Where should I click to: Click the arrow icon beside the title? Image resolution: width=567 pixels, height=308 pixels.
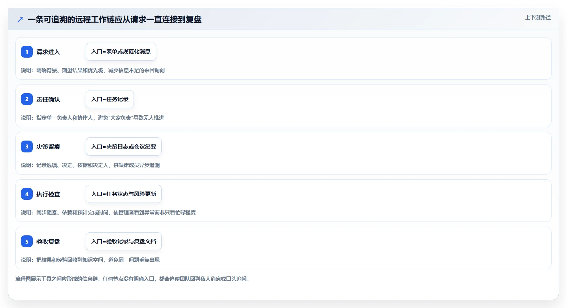[20, 19]
